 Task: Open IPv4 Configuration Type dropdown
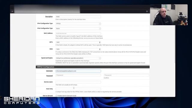[x=78, y=24]
